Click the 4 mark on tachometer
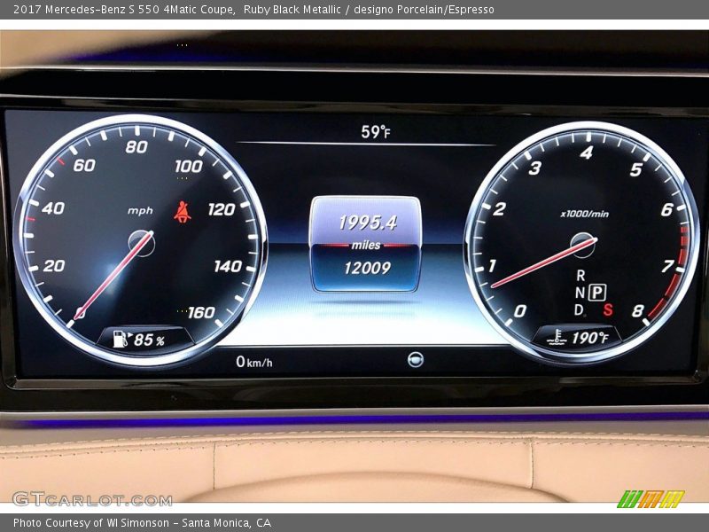The width and height of the screenshot is (709, 532). tap(587, 153)
